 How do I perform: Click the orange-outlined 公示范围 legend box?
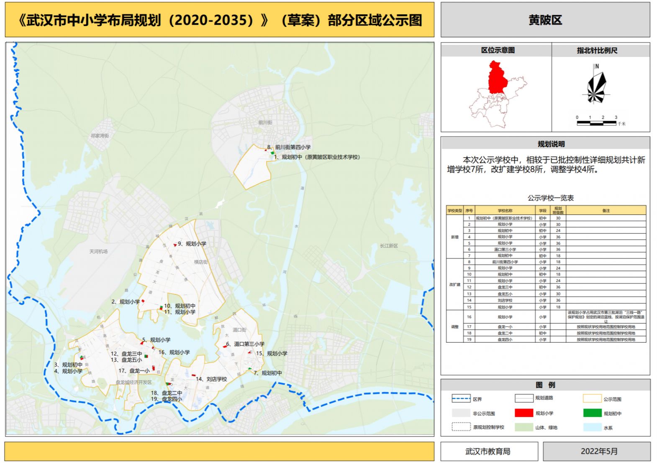592,398
